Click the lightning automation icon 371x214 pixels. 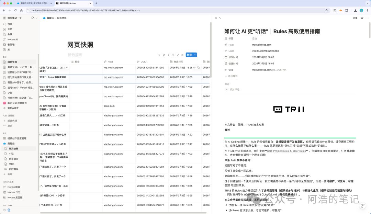click(x=168, y=55)
